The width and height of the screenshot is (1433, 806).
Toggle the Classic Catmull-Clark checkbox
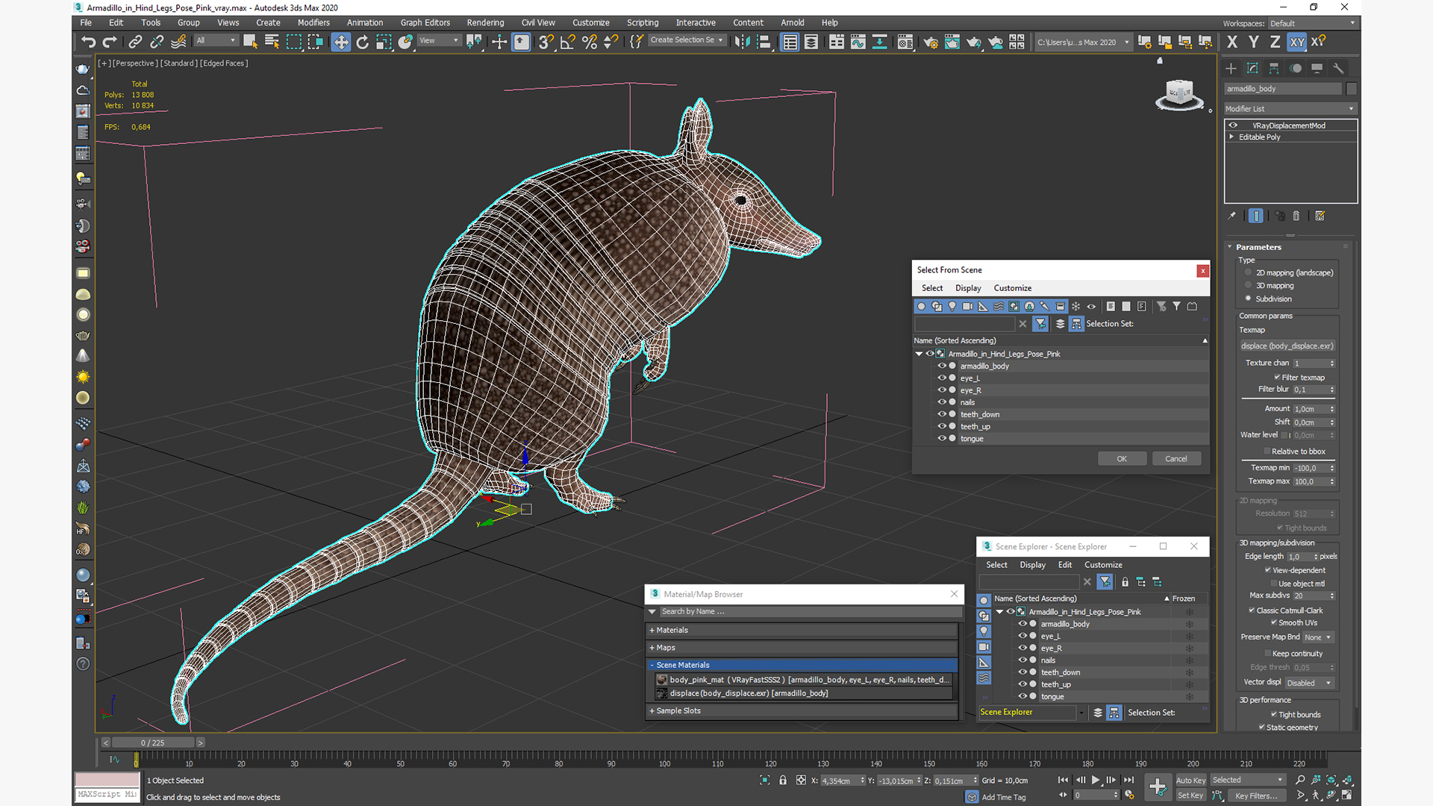coord(1252,610)
